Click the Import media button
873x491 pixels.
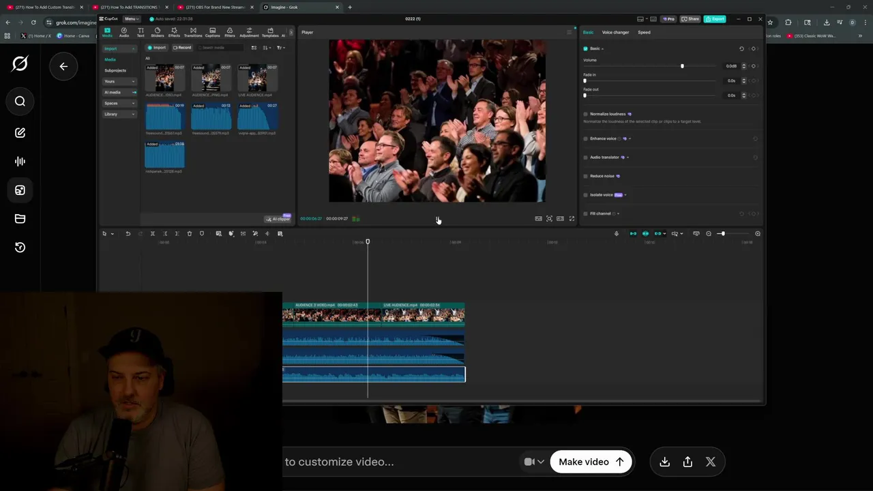pyautogui.click(x=157, y=48)
